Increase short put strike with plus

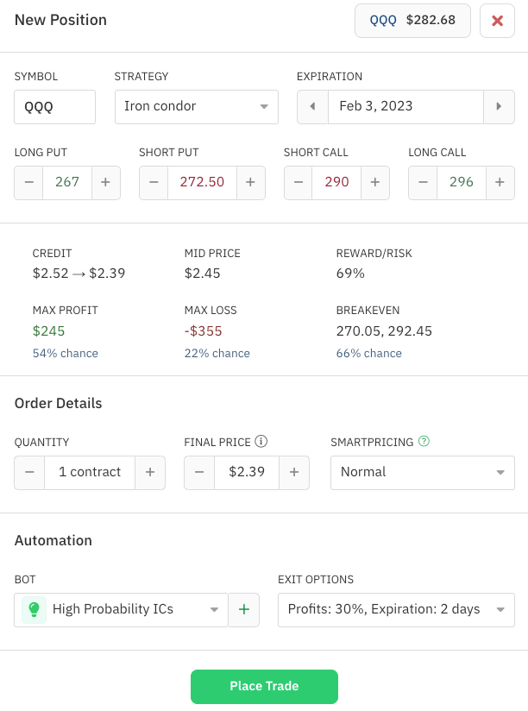coord(250,183)
